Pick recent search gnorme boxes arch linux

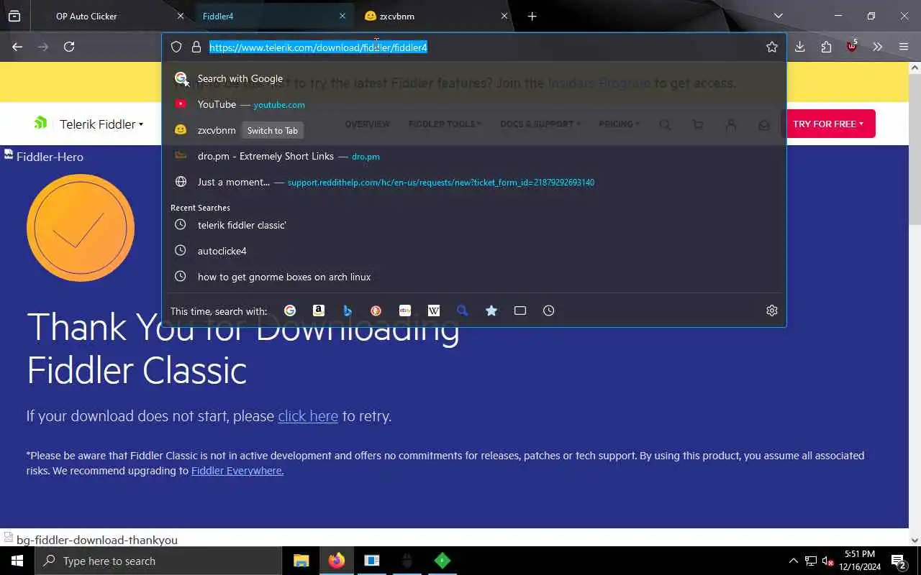pyautogui.click(x=474, y=277)
